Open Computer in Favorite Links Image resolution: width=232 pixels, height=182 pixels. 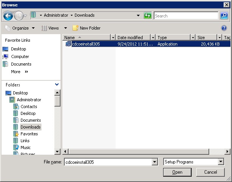click(x=16, y=56)
